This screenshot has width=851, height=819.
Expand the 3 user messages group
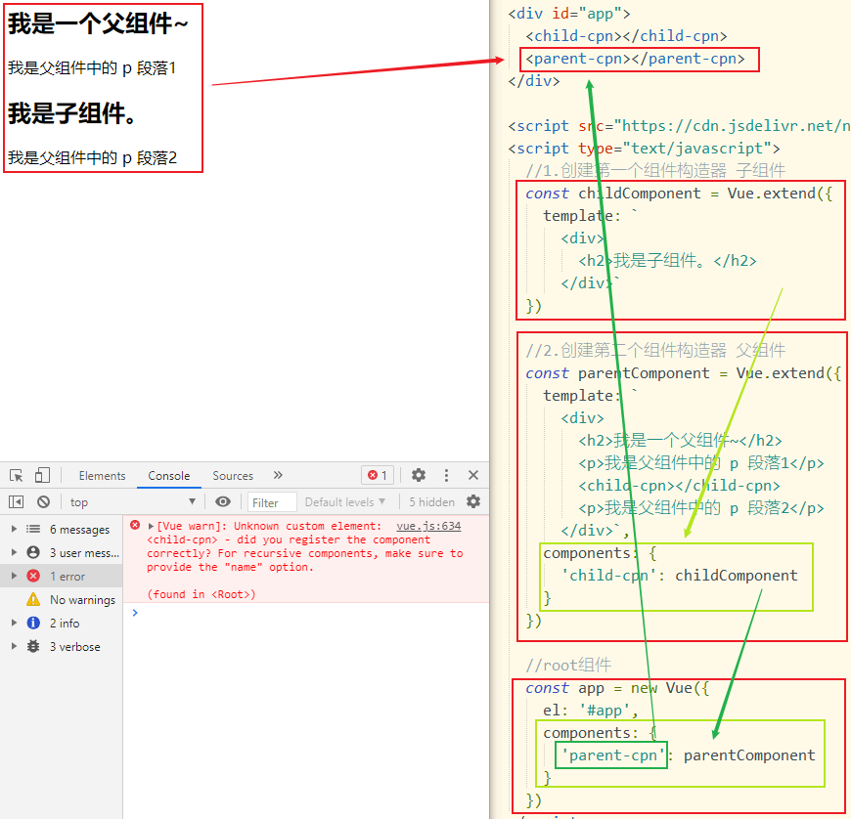14,552
